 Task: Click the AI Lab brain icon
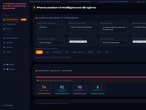pos(4,29)
